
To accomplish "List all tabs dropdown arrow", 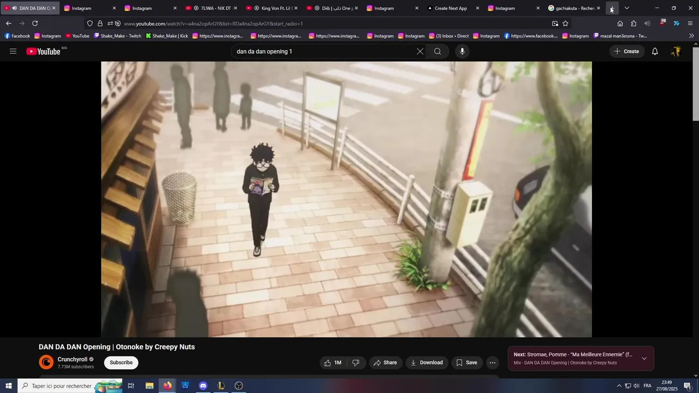I will [x=626, y=8].
